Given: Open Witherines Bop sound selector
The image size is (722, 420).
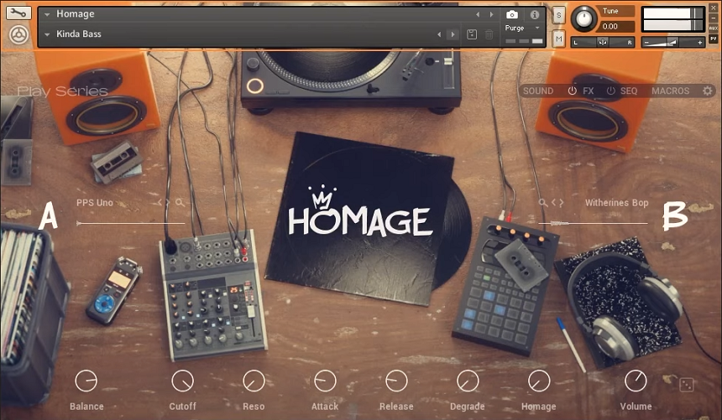Looking at the screenshot, I should [x=616, y=202].
